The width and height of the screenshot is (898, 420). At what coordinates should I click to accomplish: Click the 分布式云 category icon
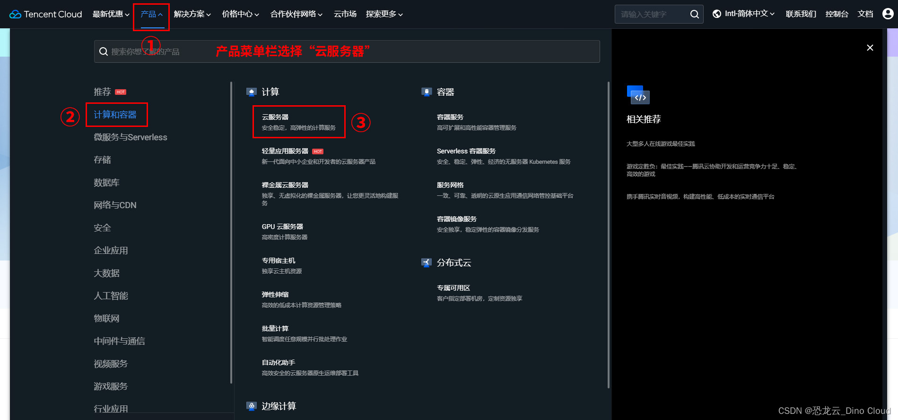[x=427, y=263]
